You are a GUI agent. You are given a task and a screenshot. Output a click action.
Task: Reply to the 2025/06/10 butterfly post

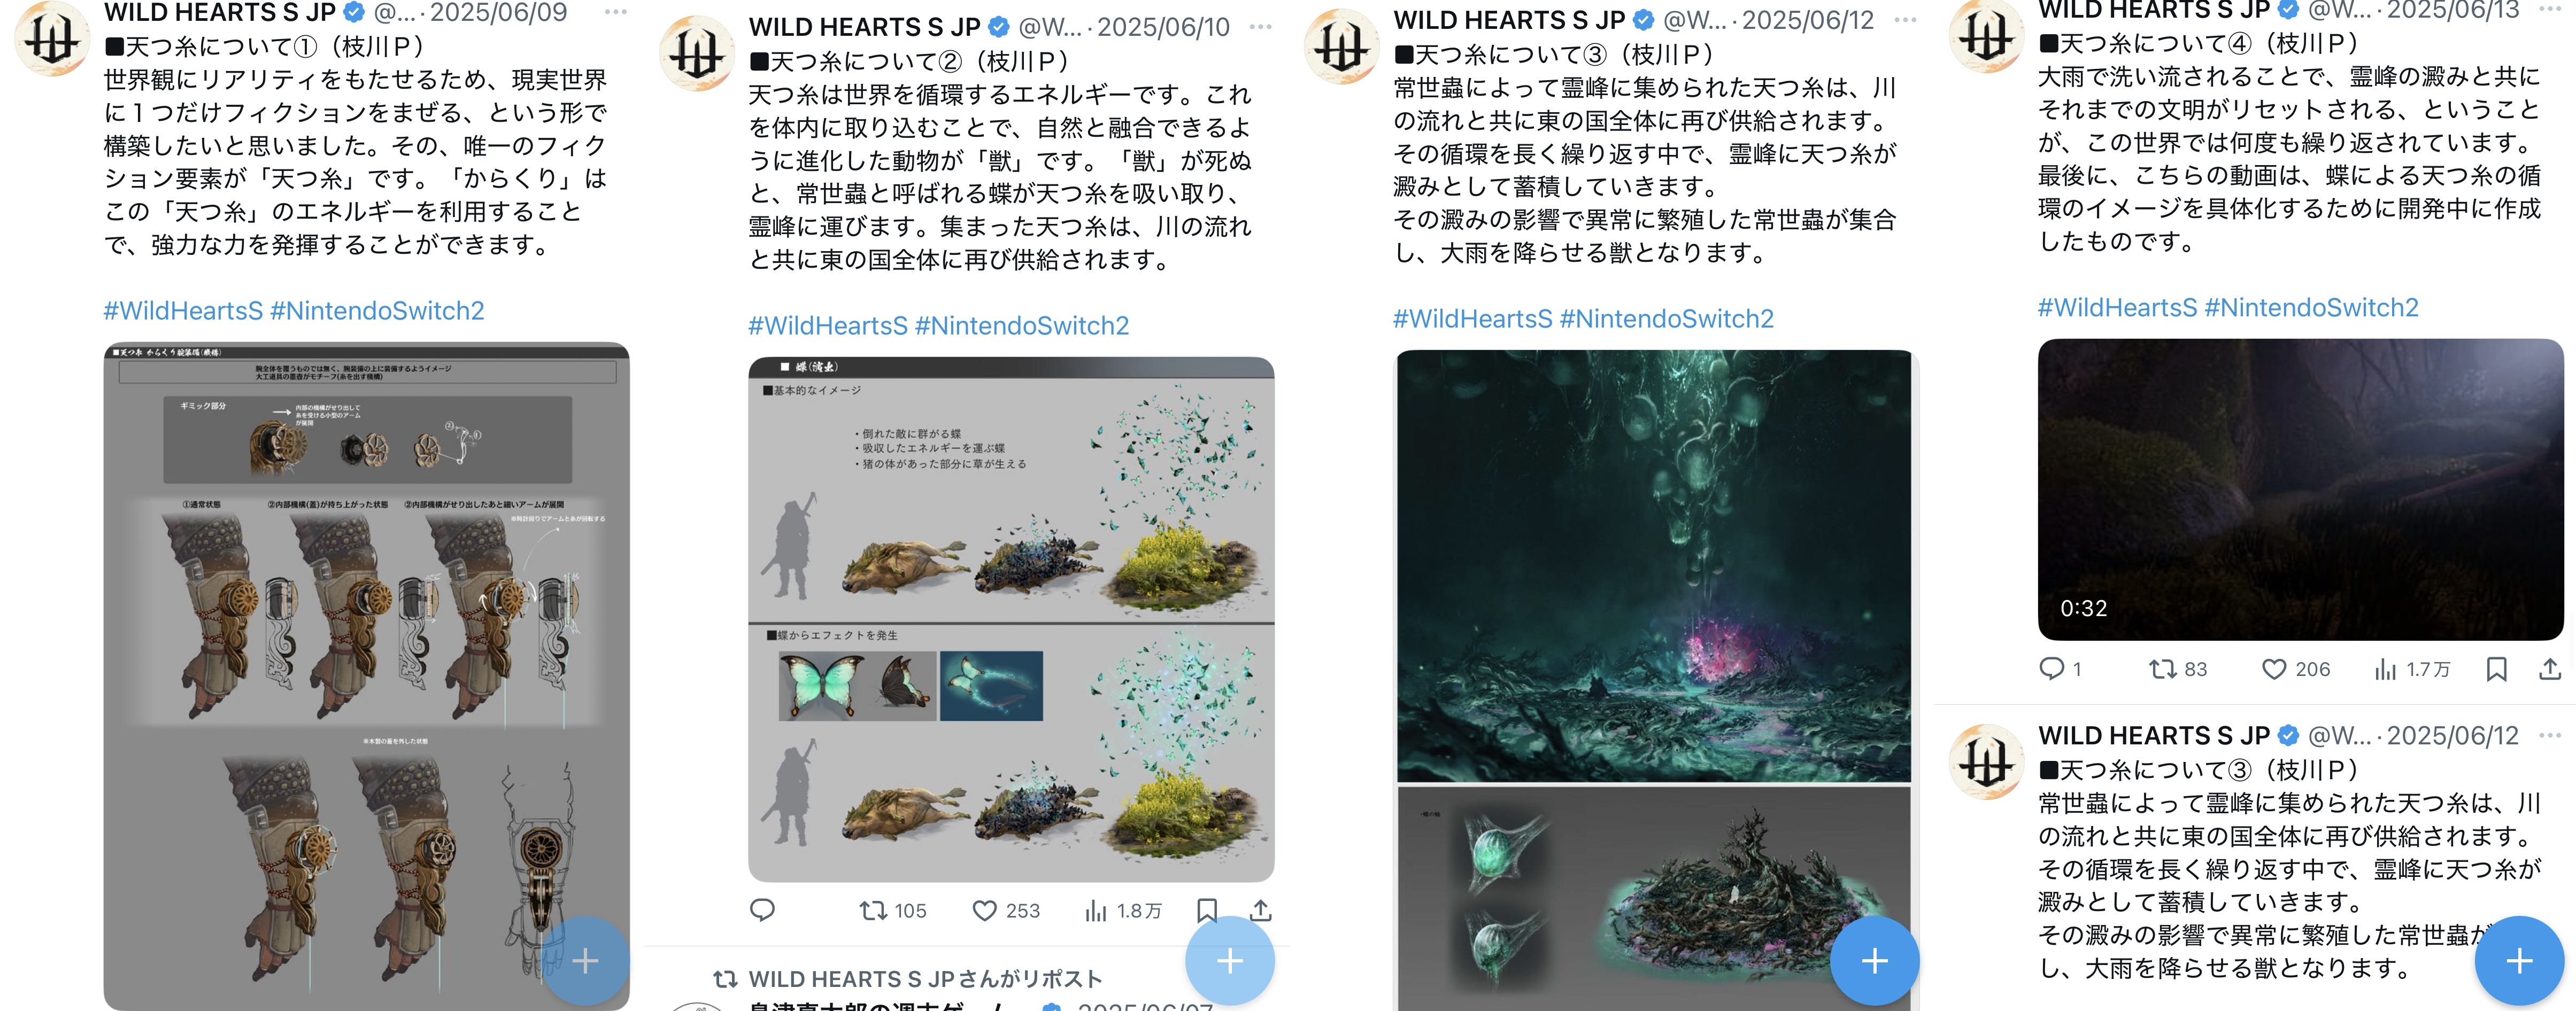click(x=763, y=910)
